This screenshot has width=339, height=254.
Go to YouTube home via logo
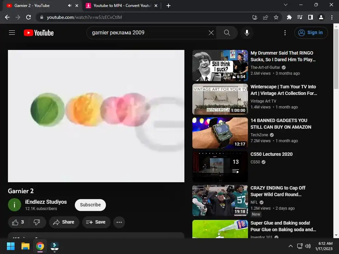coord(39,33)
